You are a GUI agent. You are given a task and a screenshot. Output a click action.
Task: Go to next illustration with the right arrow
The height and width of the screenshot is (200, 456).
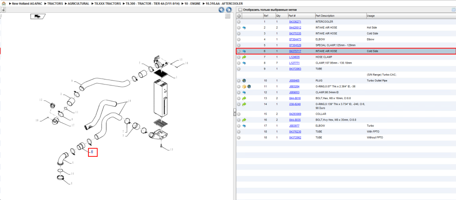[x=228, y=10]
